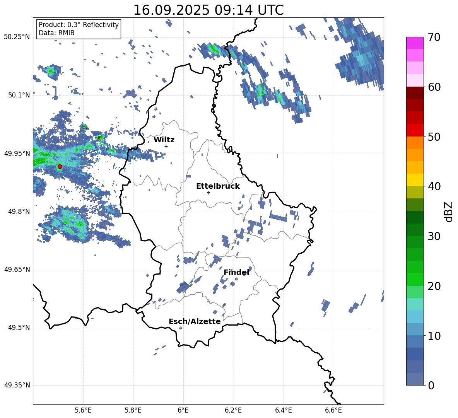This screenshot has height=418, width=458.
Task: Click the 5.6°E longitude label
Action: tap(83, 410)
